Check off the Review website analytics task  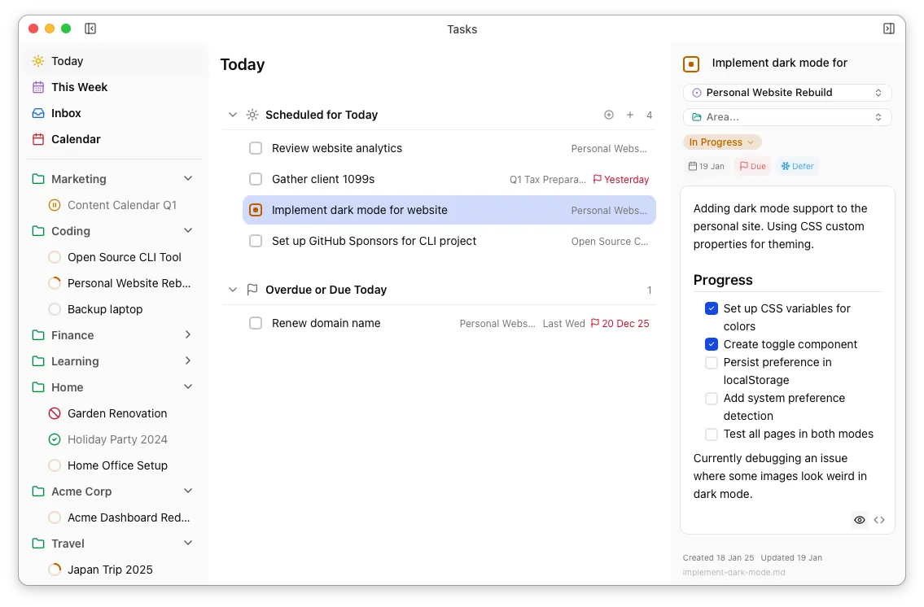256,148
